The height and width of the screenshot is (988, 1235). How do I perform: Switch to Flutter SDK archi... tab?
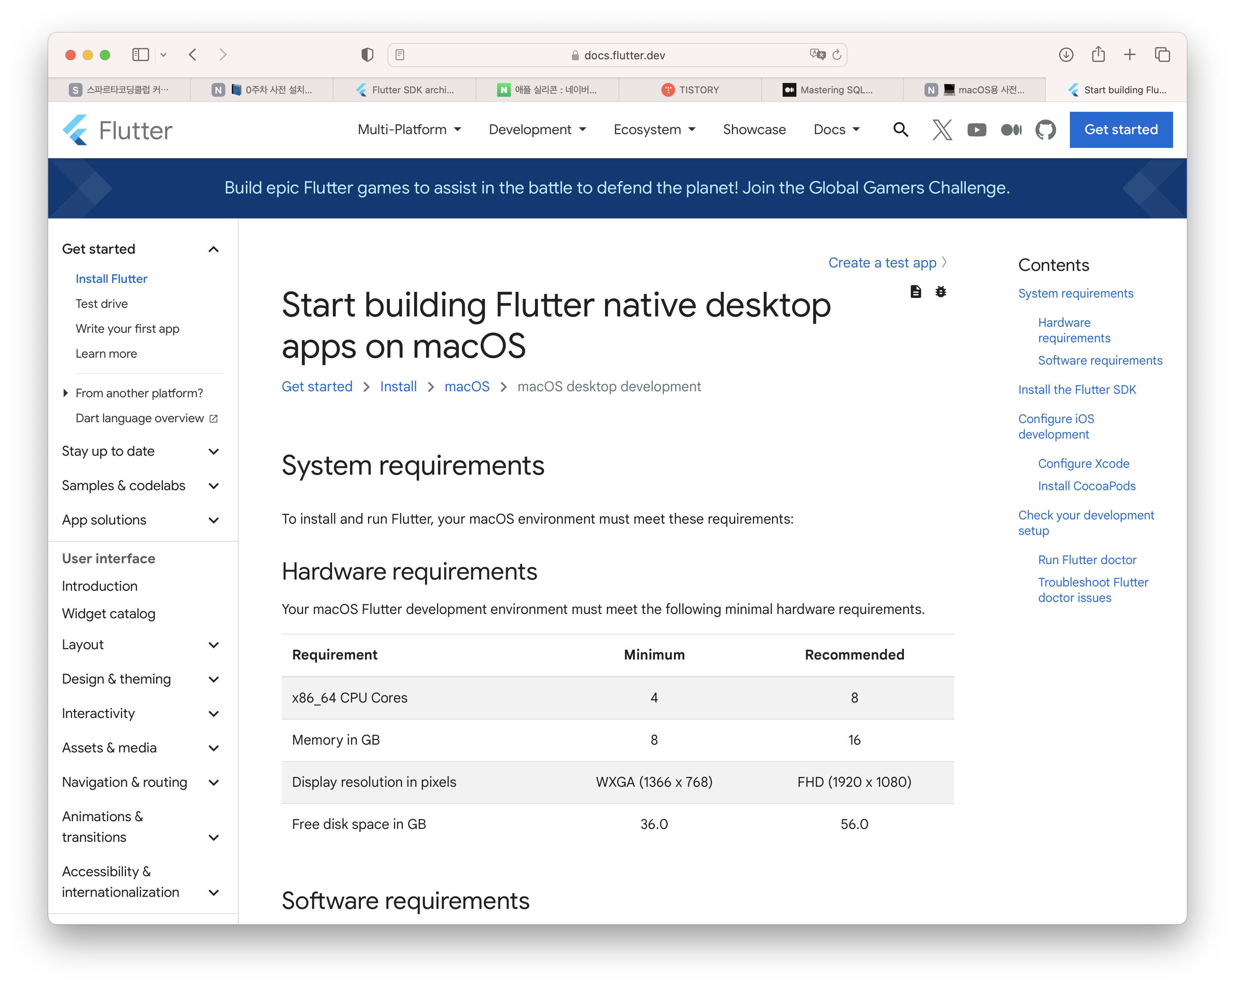coord(404,90)
